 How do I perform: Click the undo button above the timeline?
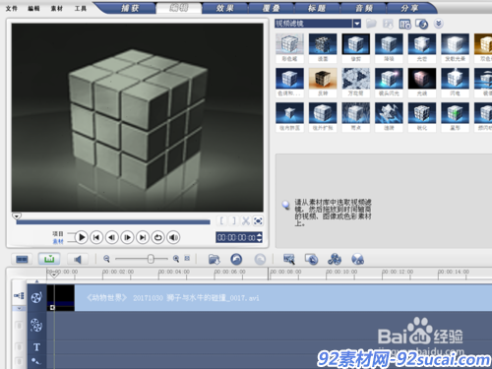(x=236, y=259)
